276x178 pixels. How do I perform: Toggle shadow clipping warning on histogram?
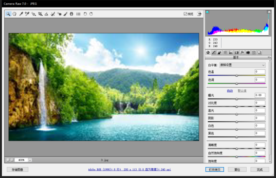tap(207, 12)
